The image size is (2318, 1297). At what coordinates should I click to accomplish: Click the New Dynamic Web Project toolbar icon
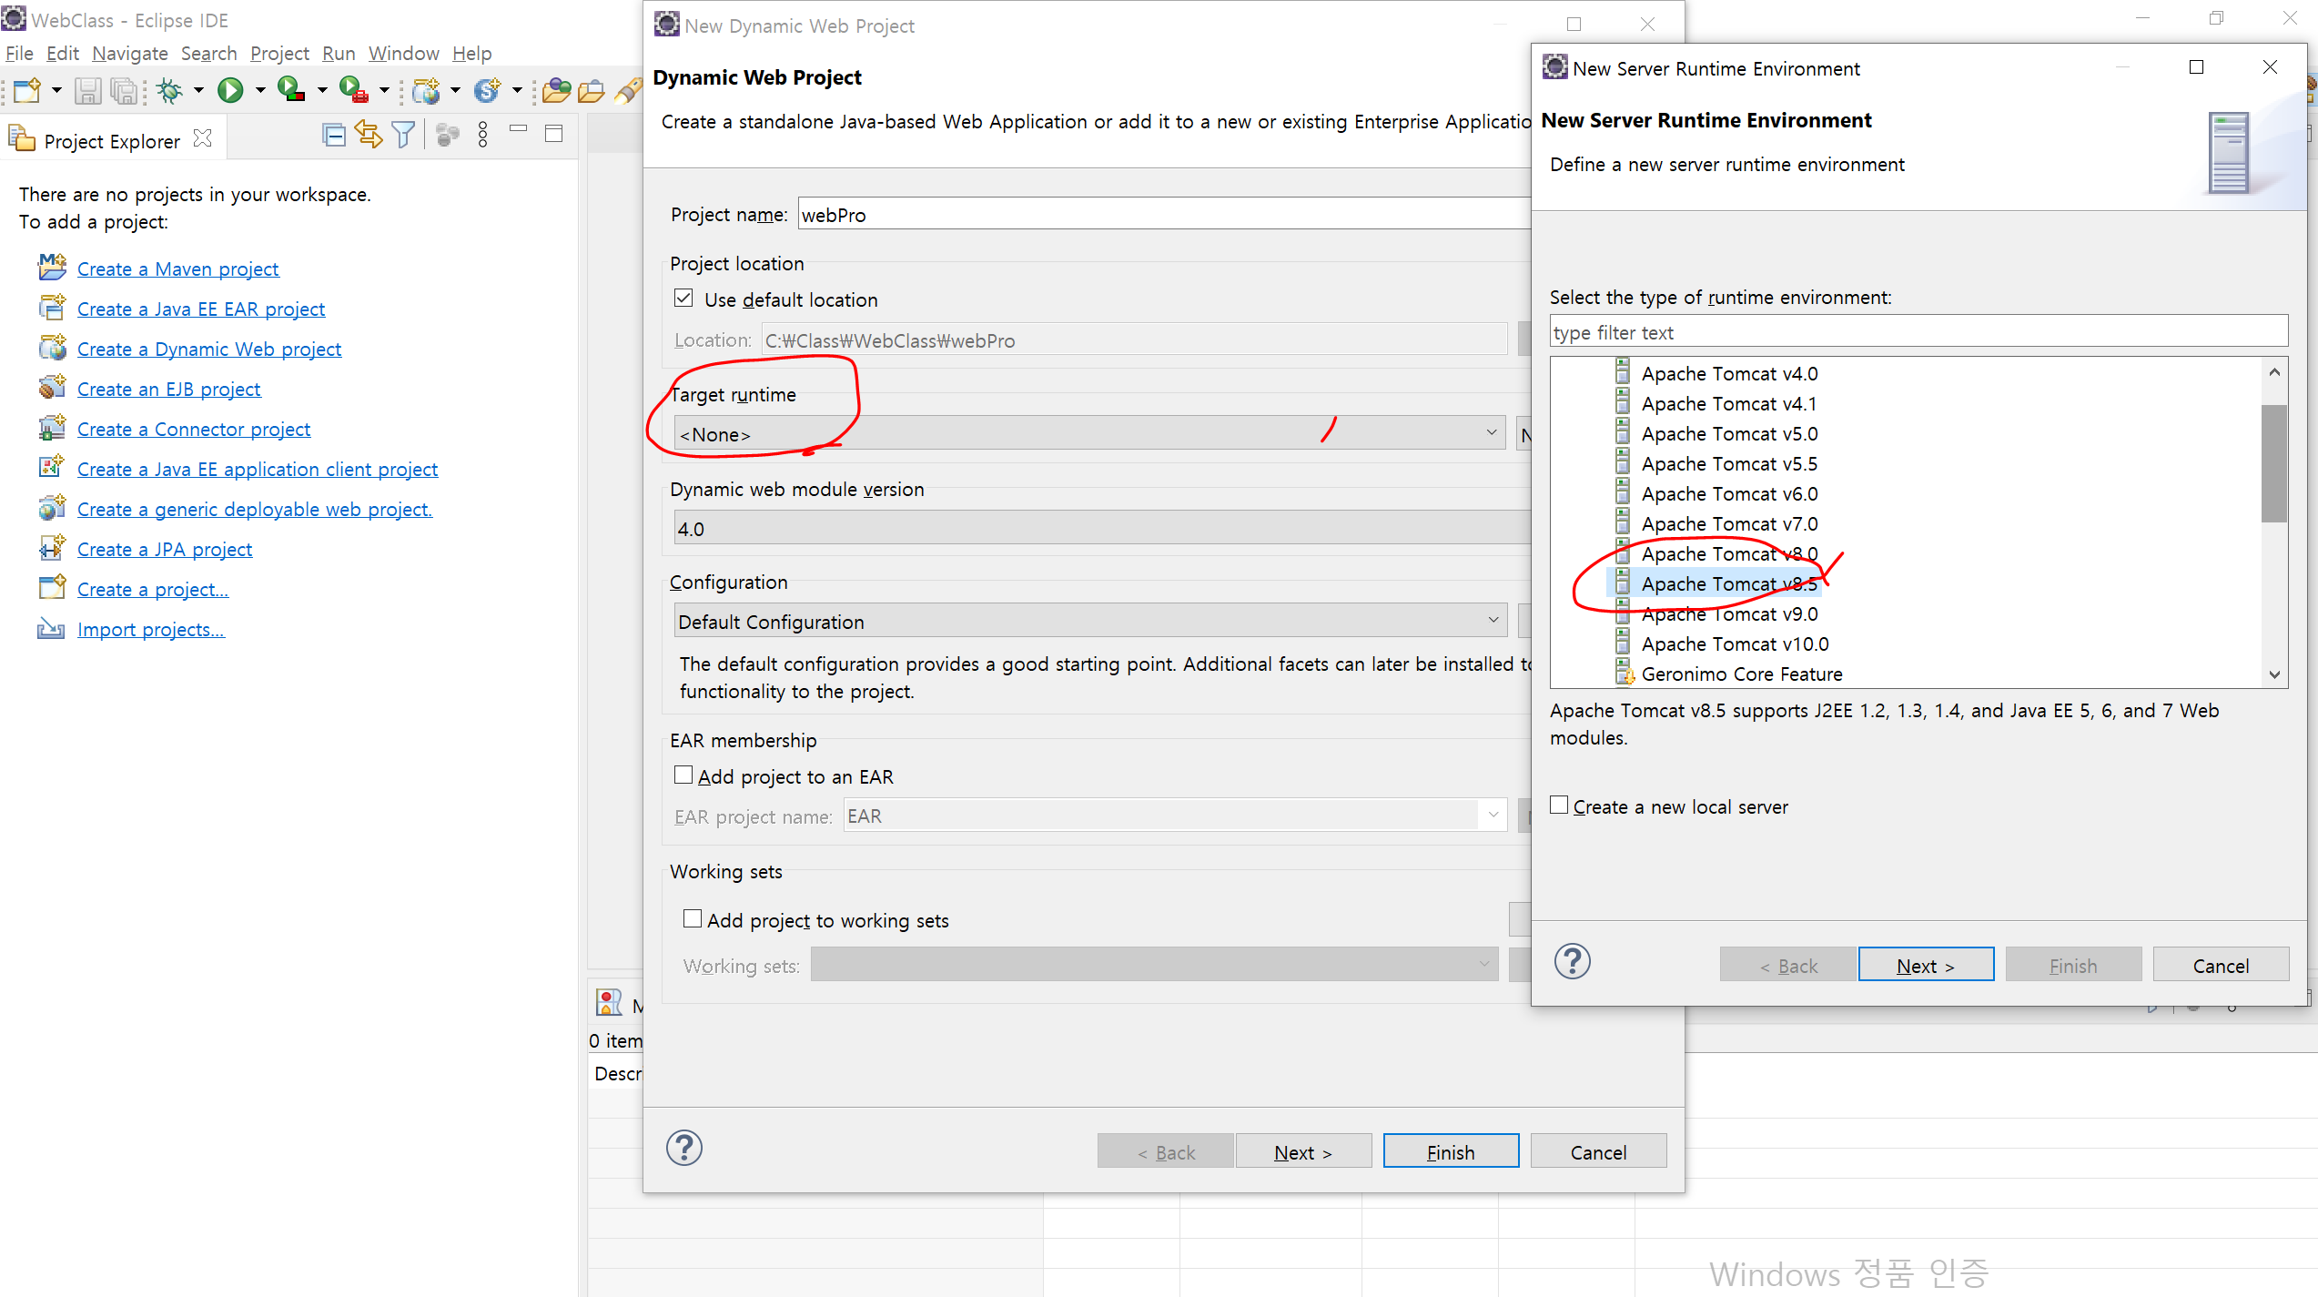pos(426,90)
